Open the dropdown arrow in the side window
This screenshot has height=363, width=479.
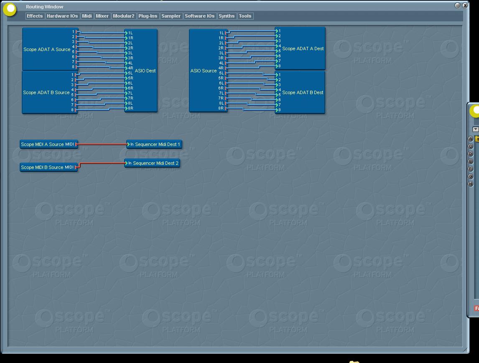click(476, 129)
